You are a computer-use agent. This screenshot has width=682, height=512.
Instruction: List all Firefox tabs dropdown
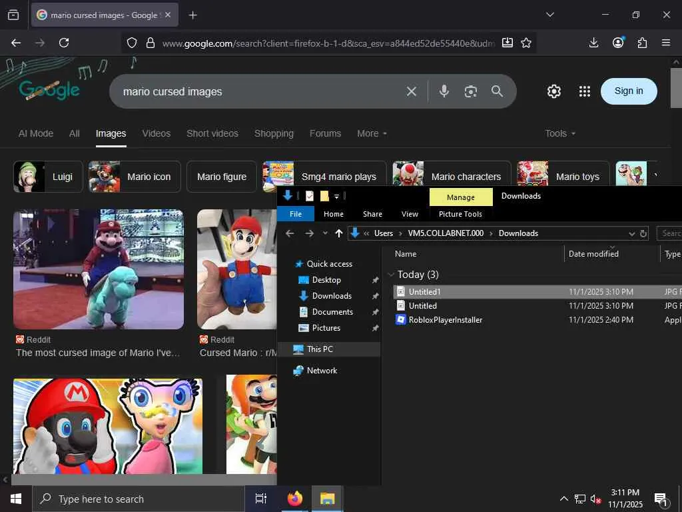[x=550, y=15]
